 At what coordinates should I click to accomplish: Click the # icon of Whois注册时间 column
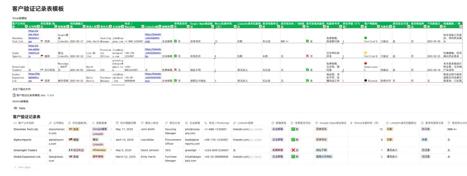pos(351,123)
